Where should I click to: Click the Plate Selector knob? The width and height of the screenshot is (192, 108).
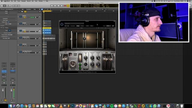(x=73, y=64)
